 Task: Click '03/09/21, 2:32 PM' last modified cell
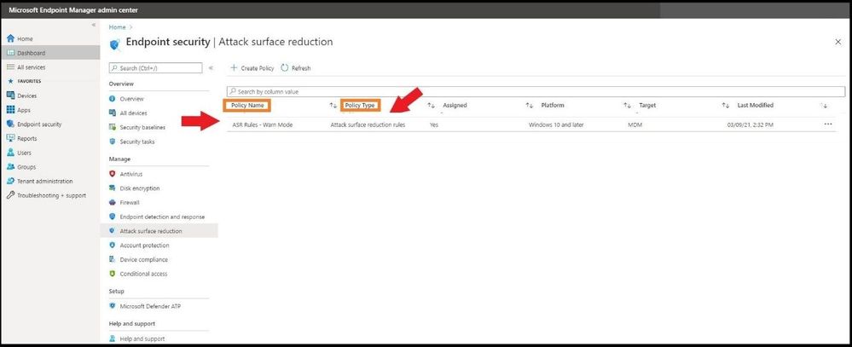click(x=750, y=124)
